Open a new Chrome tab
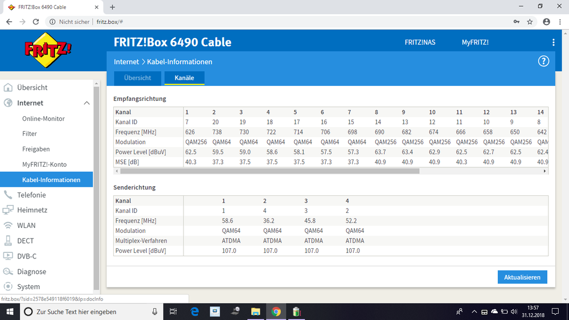The image size is (569, 320). (x=112, y=7)
